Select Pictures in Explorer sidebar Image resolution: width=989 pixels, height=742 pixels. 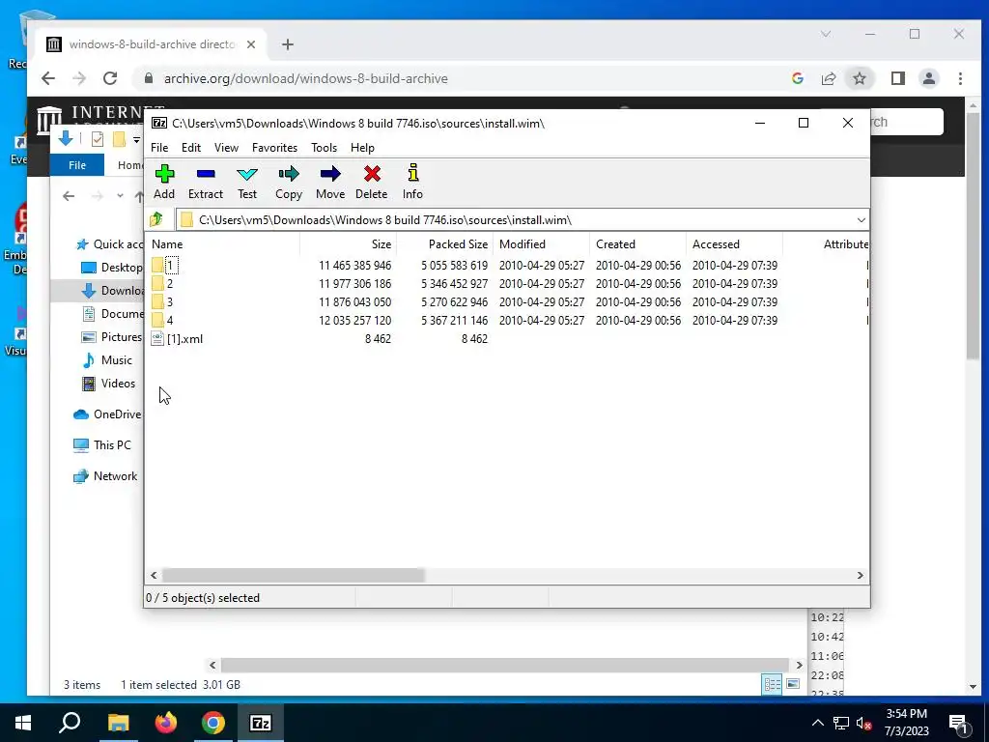pos(112,337)
